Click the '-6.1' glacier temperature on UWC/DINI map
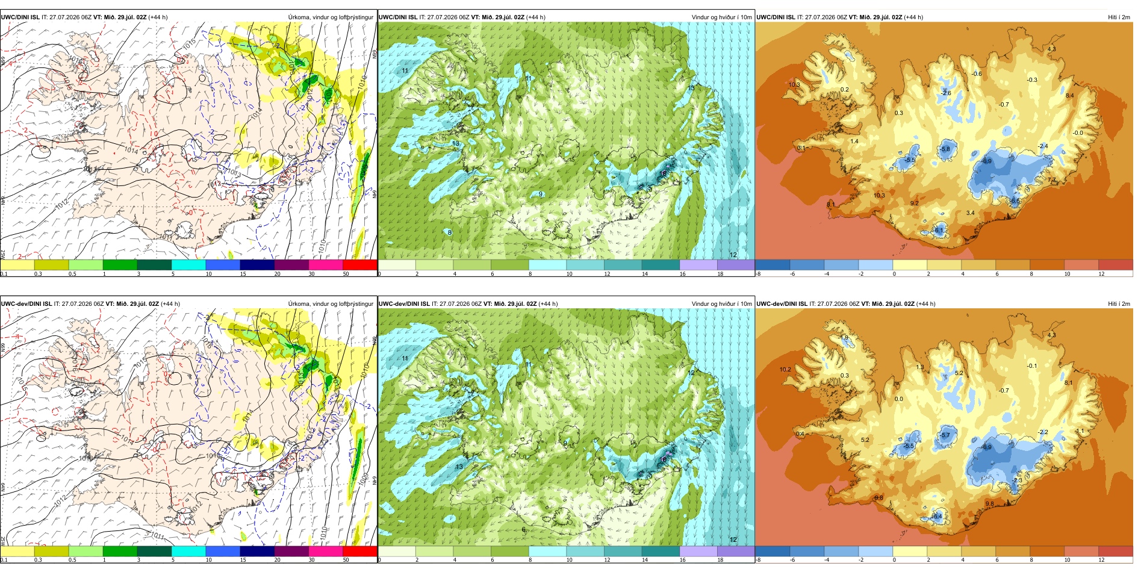This screenshot has height=572, width=1144. click(x=939, y=231)
